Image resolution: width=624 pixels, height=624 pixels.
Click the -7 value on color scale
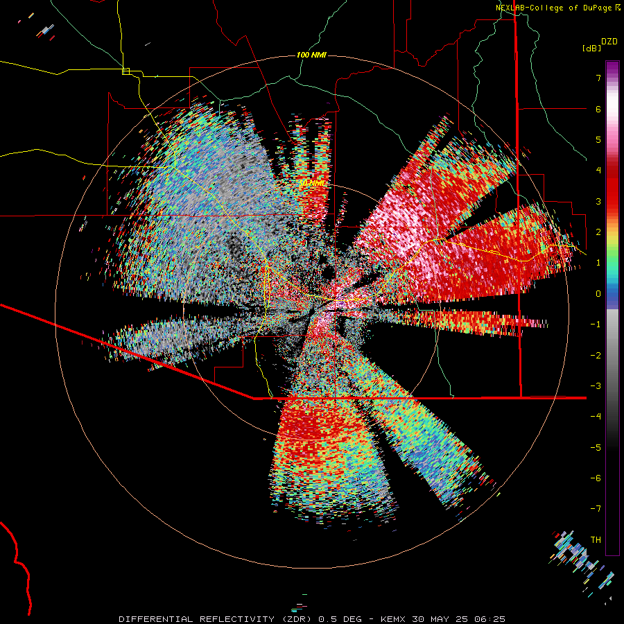click(x=596, y=509)
